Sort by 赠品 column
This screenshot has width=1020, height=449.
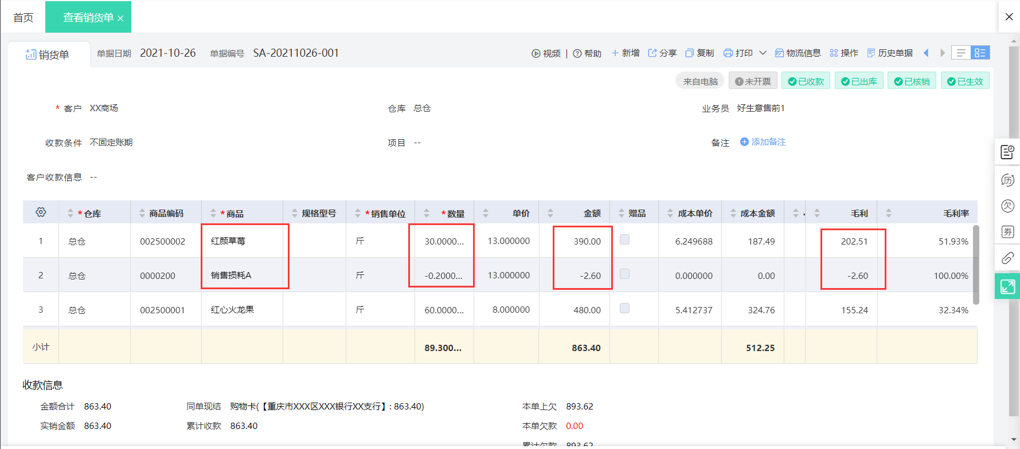point(622,214)
